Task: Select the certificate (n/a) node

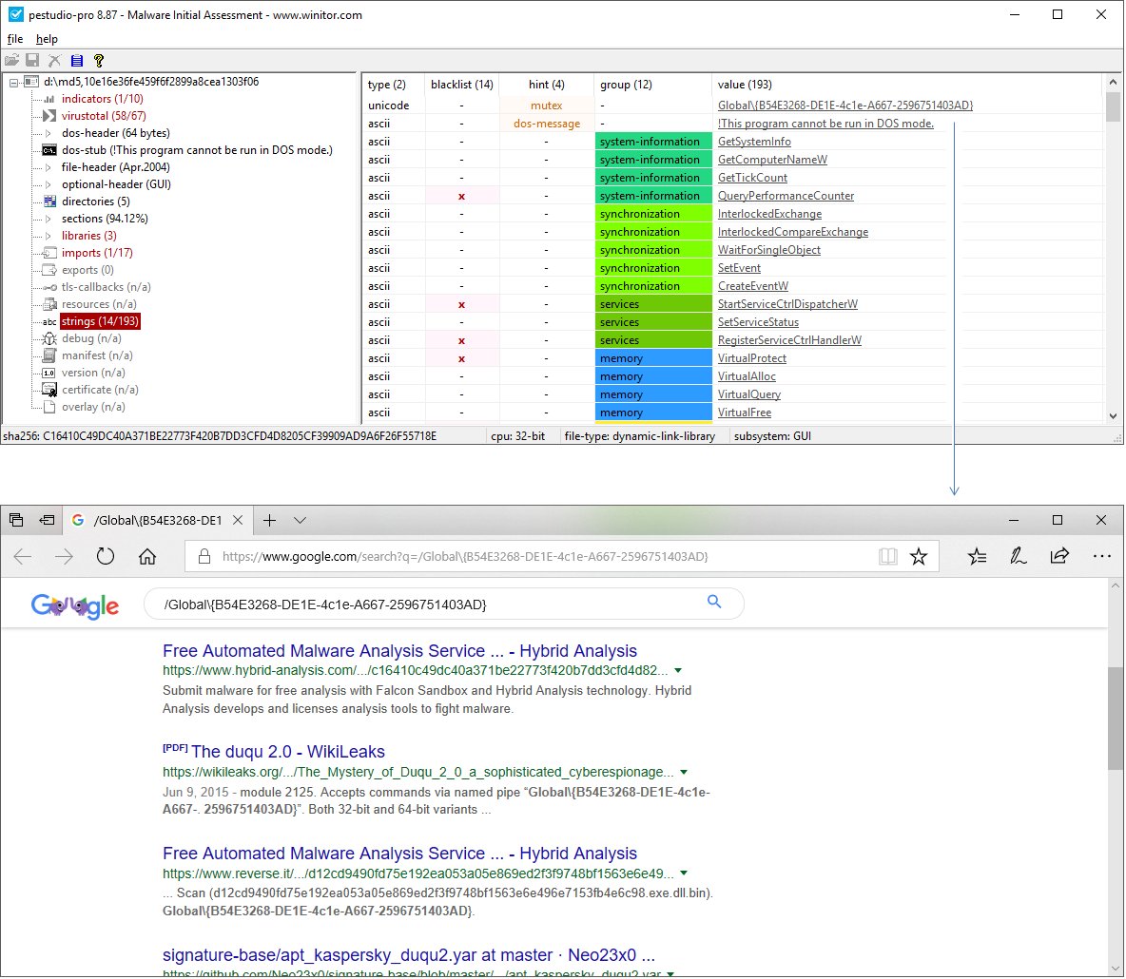Action: click(x=100, y=390)
